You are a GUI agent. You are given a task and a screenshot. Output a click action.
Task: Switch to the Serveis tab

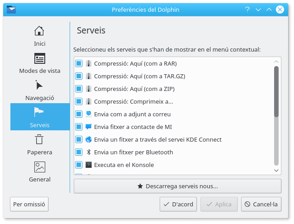click(x=40, y=117)
